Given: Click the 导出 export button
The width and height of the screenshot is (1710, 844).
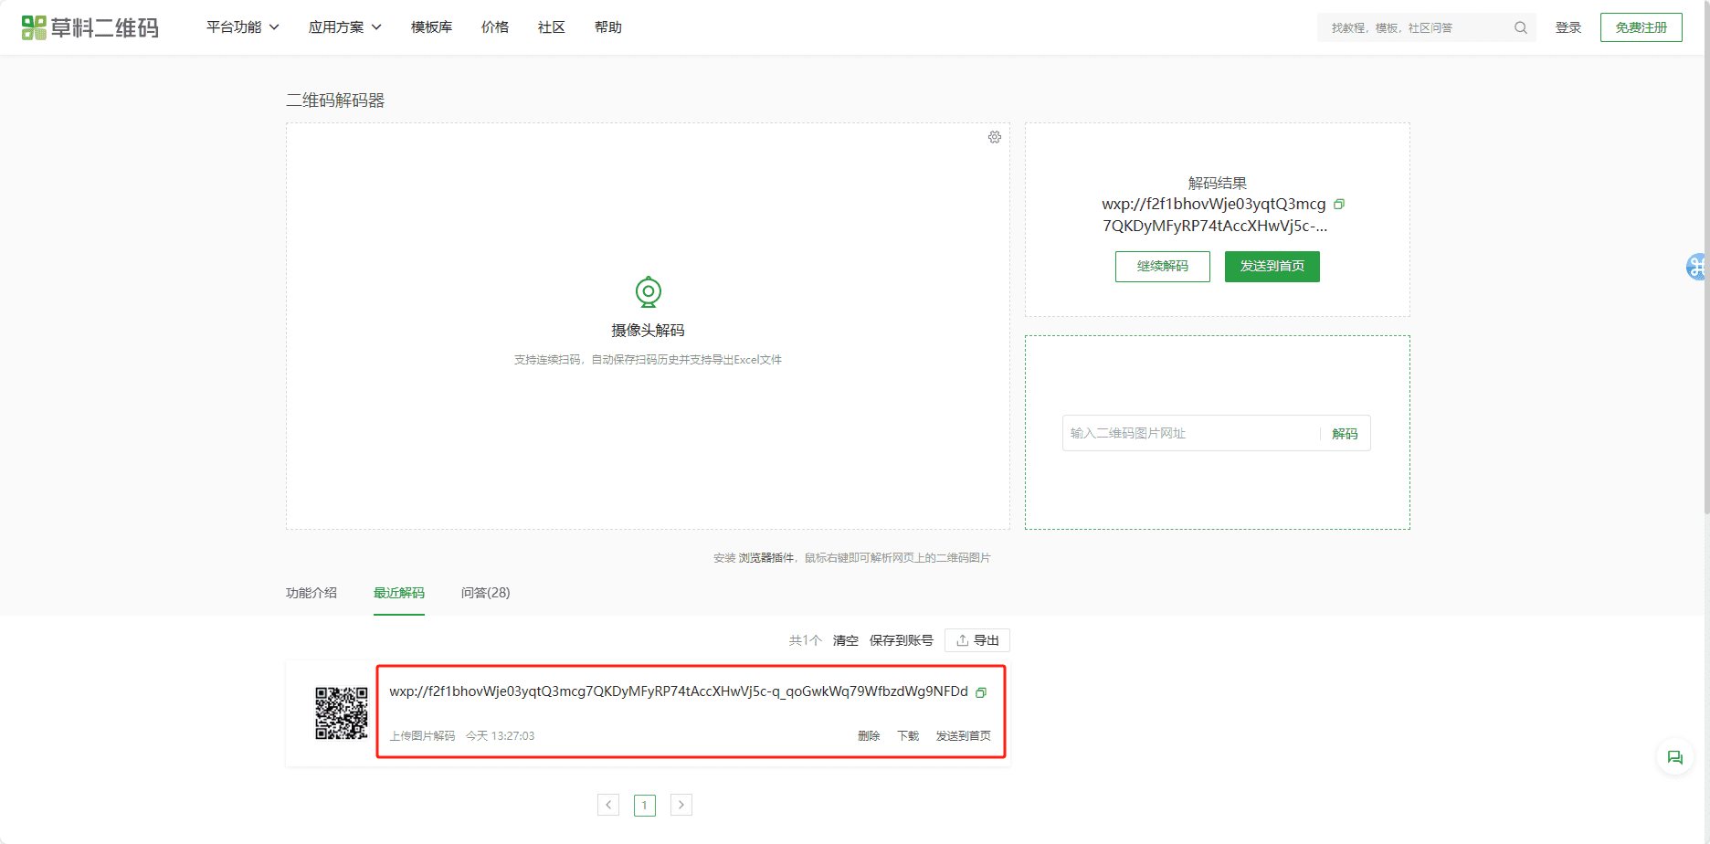Looking at the screenshot, I should tap(977, 640).
